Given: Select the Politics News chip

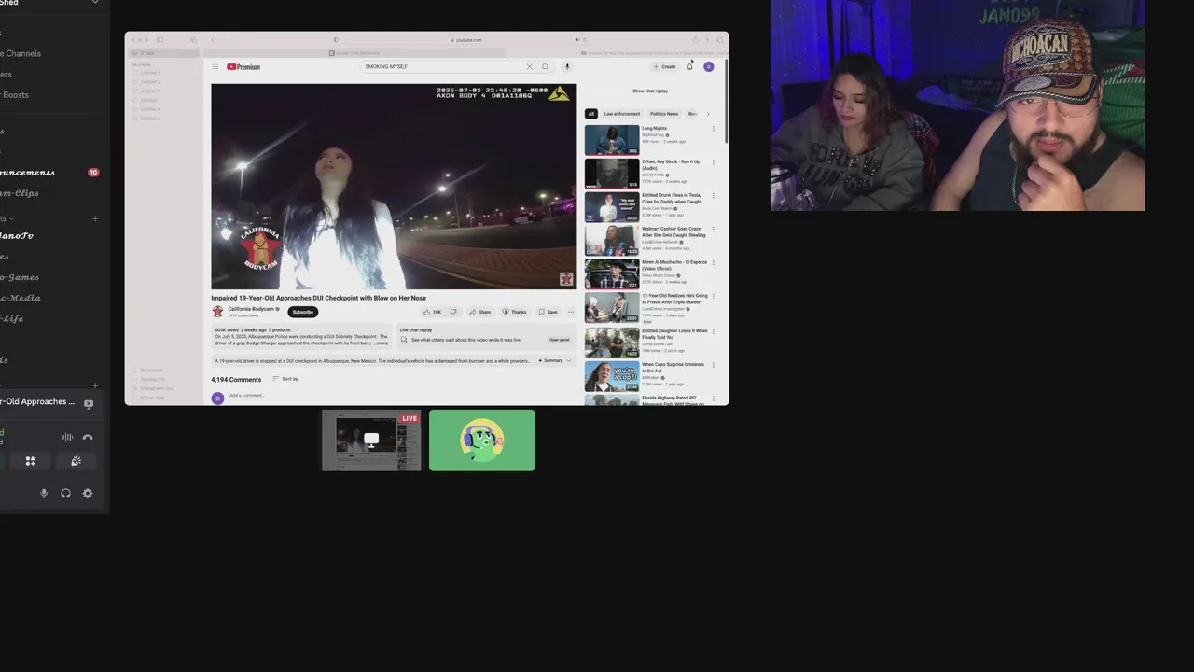Looking at the screenshot, I should [x=664, y=114].
